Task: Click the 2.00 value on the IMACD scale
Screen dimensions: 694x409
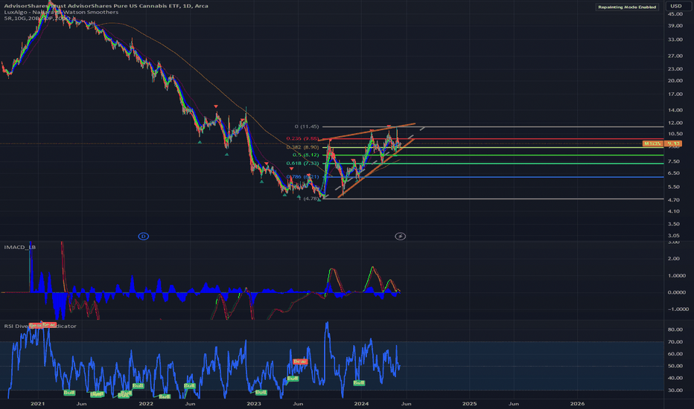Action: 673,259
